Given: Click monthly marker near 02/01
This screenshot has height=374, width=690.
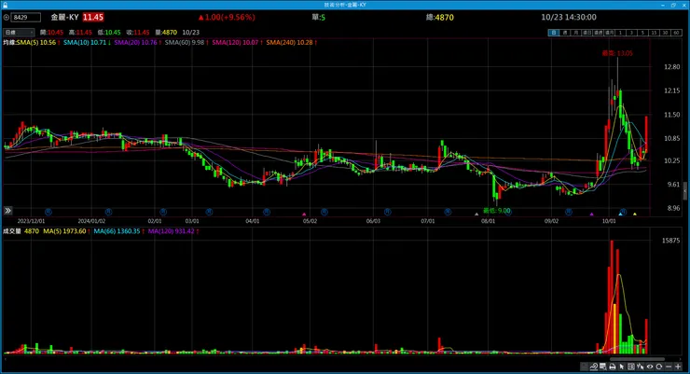Looking at the screenshot, I should pos(163,212).
